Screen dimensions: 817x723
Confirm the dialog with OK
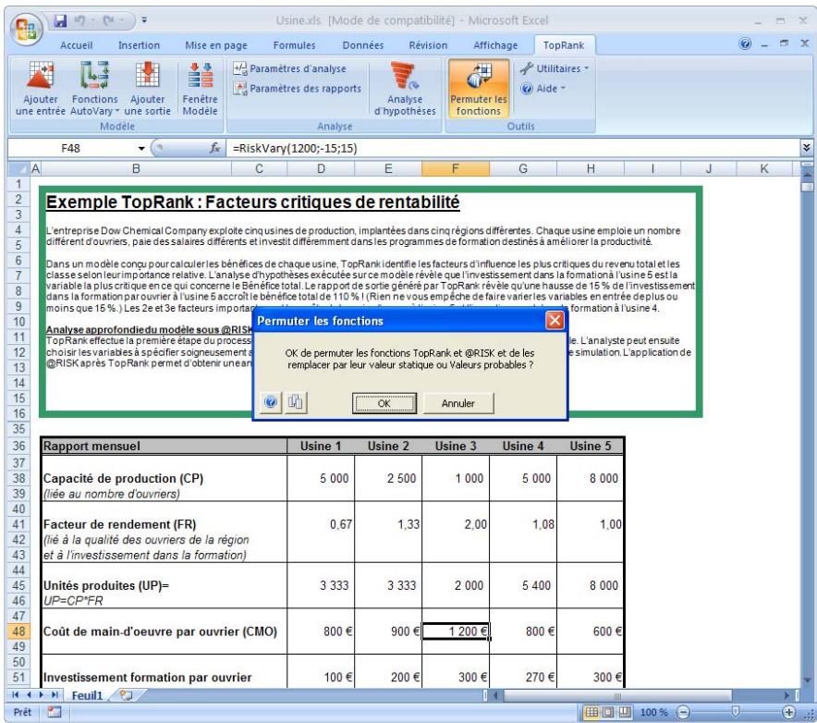tap(384, 404)
